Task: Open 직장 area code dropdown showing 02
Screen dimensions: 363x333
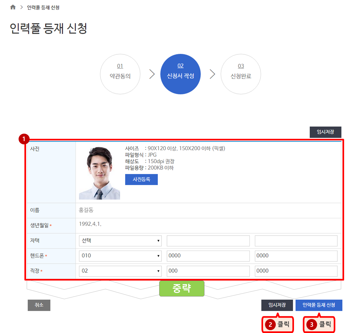Action: click(x=120, y=271)
